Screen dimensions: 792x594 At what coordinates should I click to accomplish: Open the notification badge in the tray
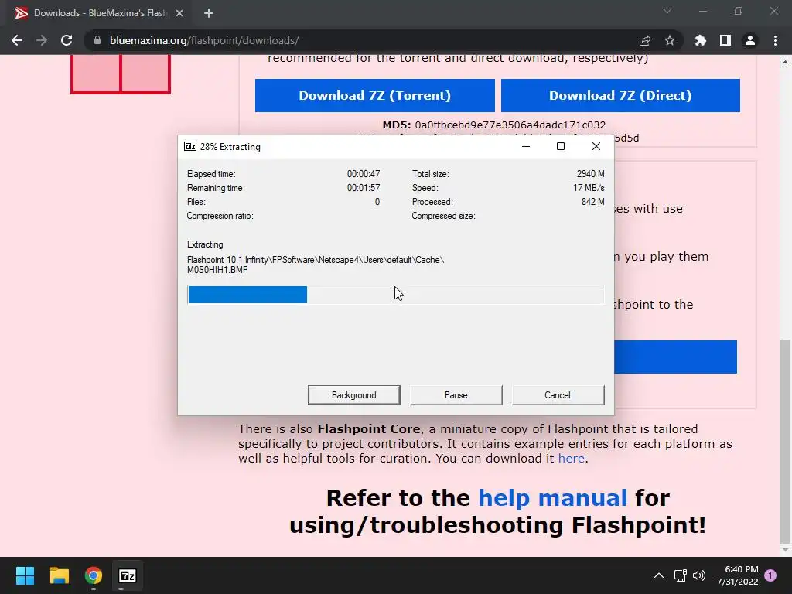pyautogui.click(x=770, y=575)
